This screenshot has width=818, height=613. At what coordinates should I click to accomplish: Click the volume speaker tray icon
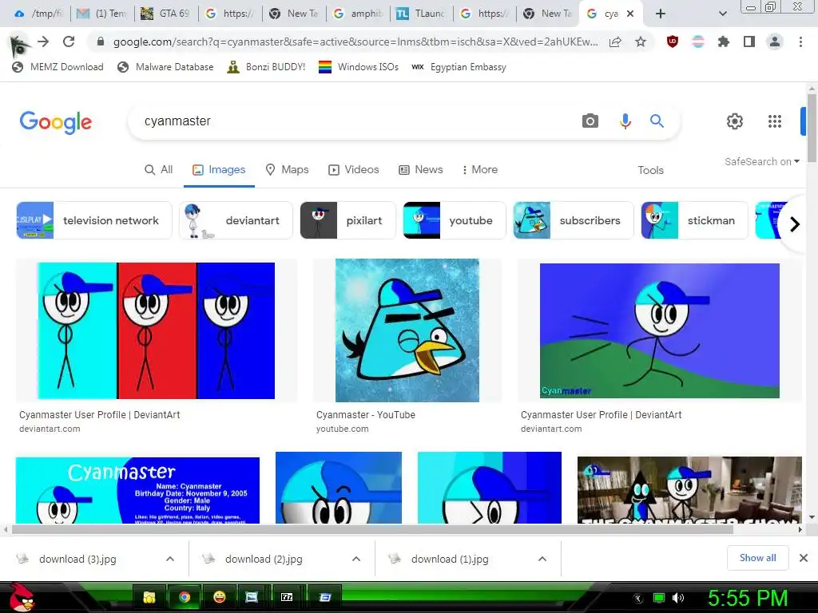click(x=678, y=598)
